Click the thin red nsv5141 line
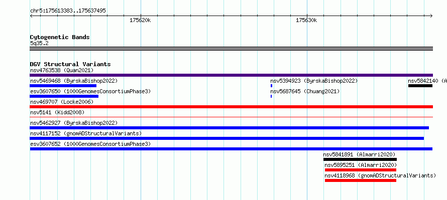447x200 pixels. point(231,117)
